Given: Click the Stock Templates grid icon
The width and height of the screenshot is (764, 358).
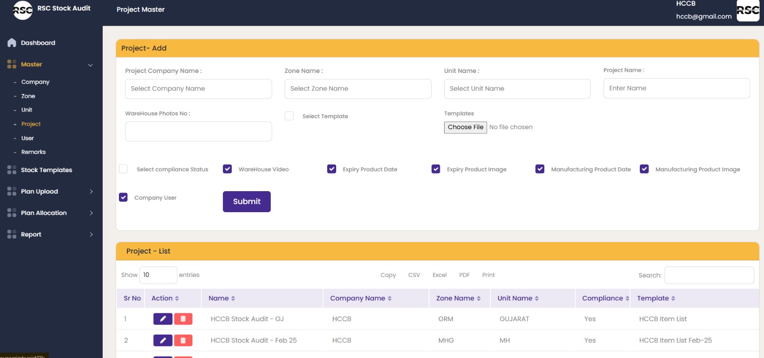Looking at the screenshot, I should pos(12,170).
